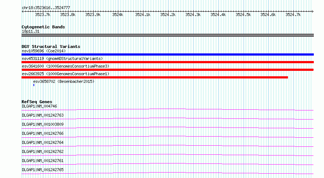Select DLGAP1|NM_001242762 transcript label
The image size is (324, 178).
point(43,151)
